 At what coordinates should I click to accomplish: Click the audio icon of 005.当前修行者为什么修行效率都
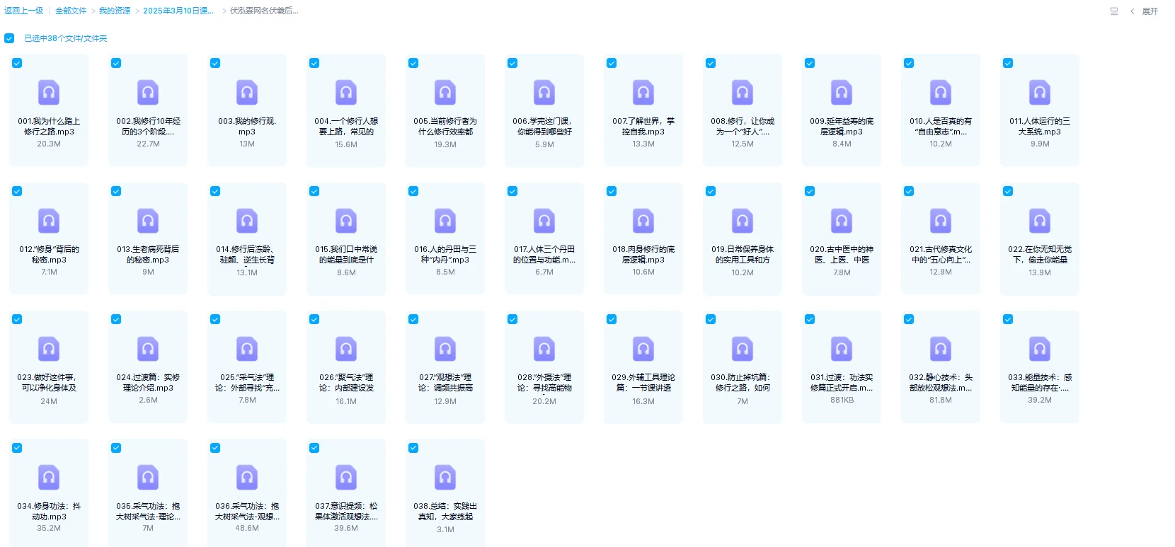(x=445, y=93)
